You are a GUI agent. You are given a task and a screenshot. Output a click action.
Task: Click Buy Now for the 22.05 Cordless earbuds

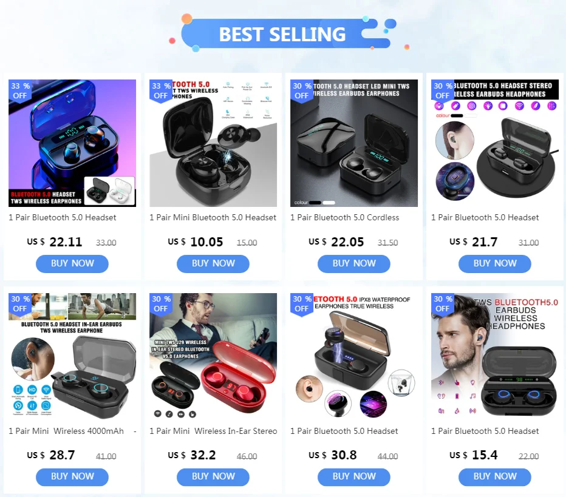(x=353, y=263)
